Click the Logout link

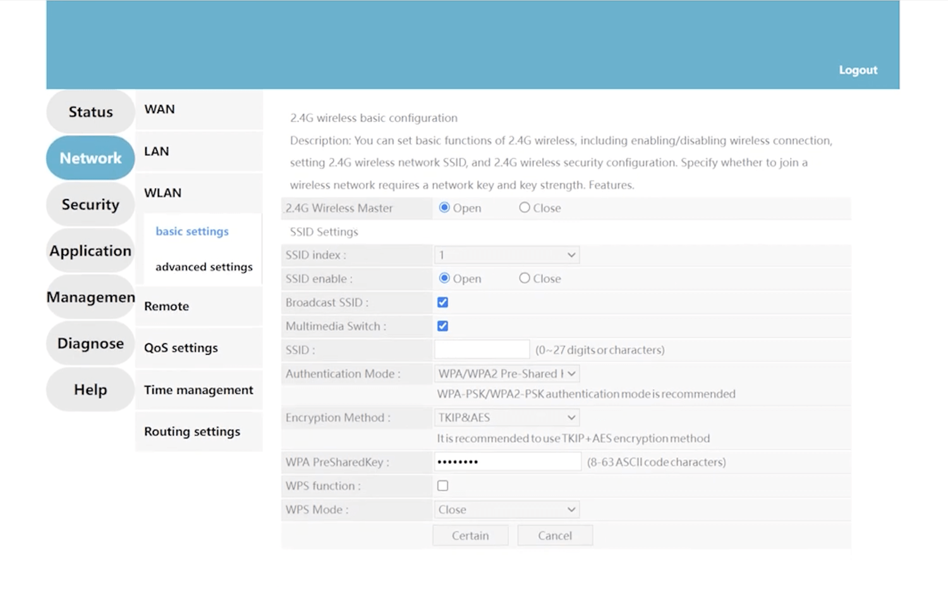click(x=858, y=70)
